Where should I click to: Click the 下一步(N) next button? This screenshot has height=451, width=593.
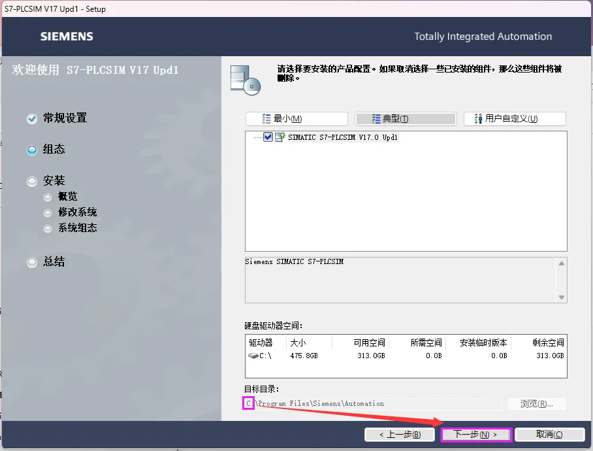click(x=476, y=435)
